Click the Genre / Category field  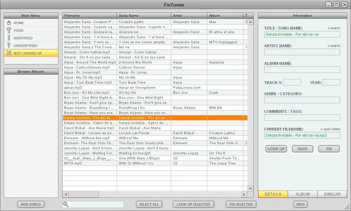coord(302,100)
